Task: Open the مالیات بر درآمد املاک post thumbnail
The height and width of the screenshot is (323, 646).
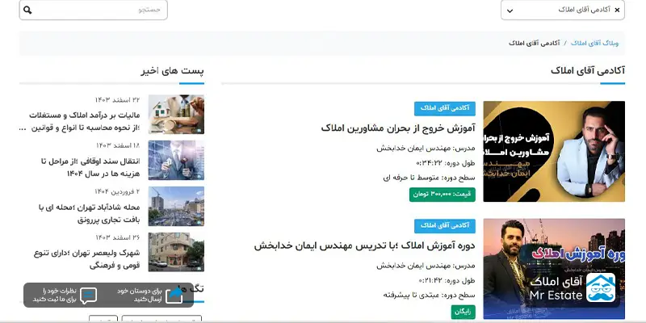Action: point(176,115)
